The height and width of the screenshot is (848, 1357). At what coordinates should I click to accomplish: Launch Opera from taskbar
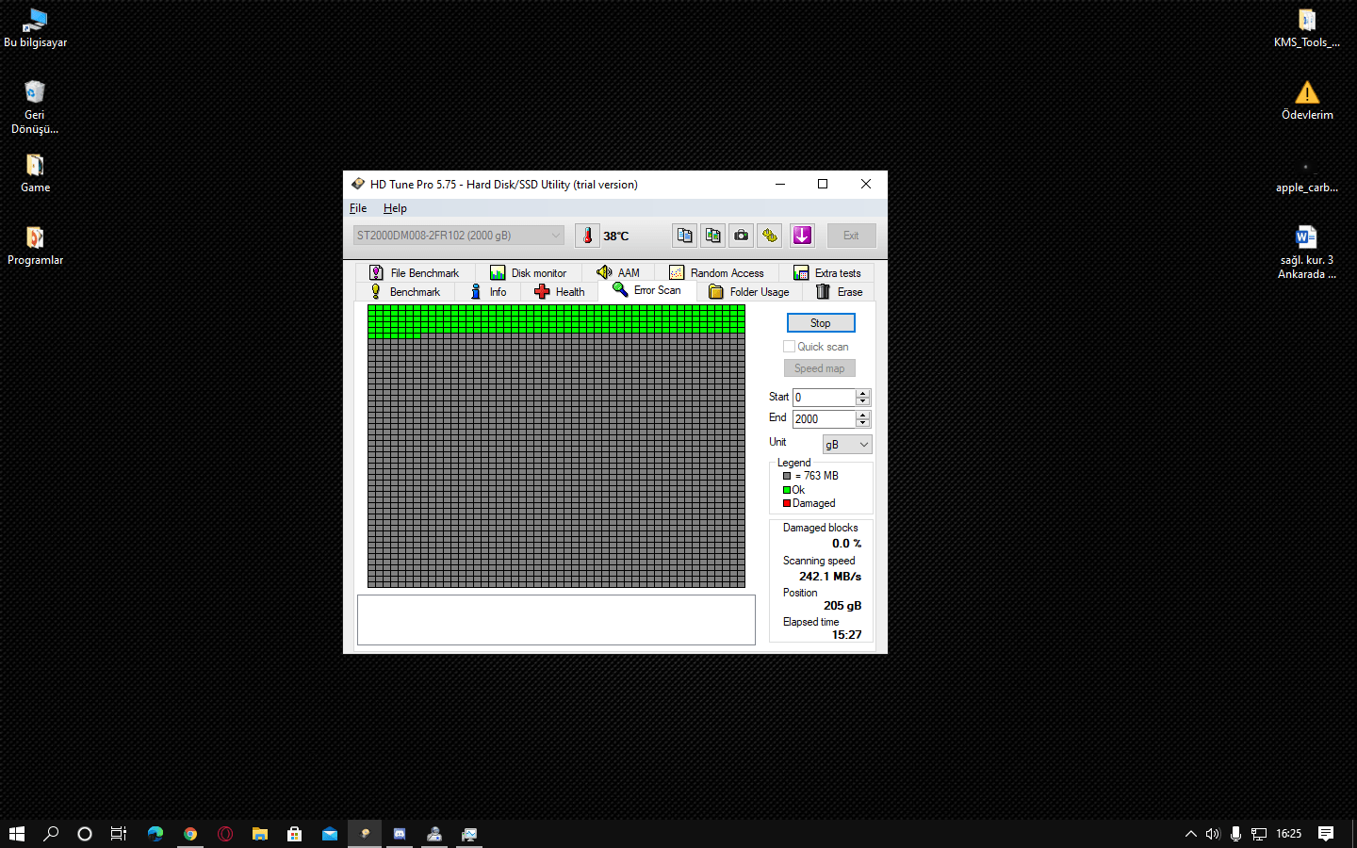coord(225,834)
